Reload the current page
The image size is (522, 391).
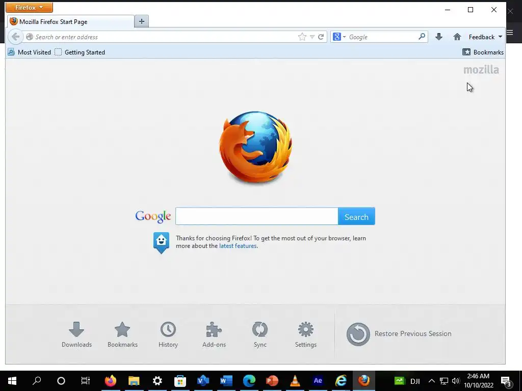[321, 37]
